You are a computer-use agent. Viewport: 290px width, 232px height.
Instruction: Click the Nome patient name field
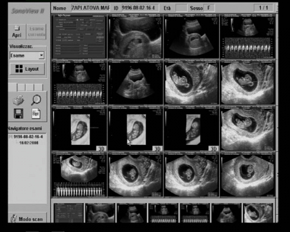coord(91,8)
